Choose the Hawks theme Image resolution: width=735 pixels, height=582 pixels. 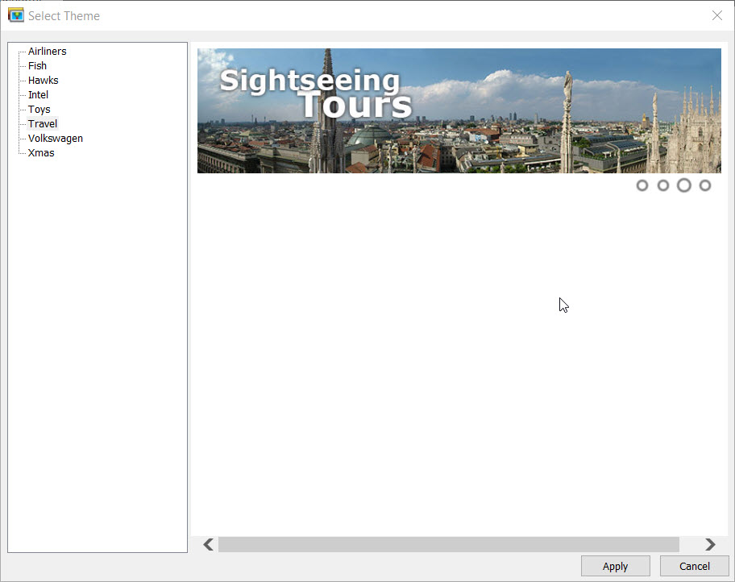tap(43, 80)
